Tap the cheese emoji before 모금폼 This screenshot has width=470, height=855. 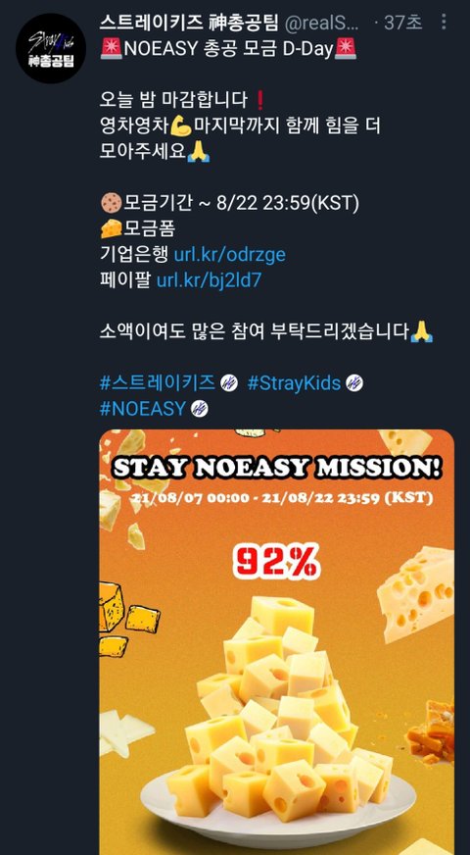click(111, 229)
